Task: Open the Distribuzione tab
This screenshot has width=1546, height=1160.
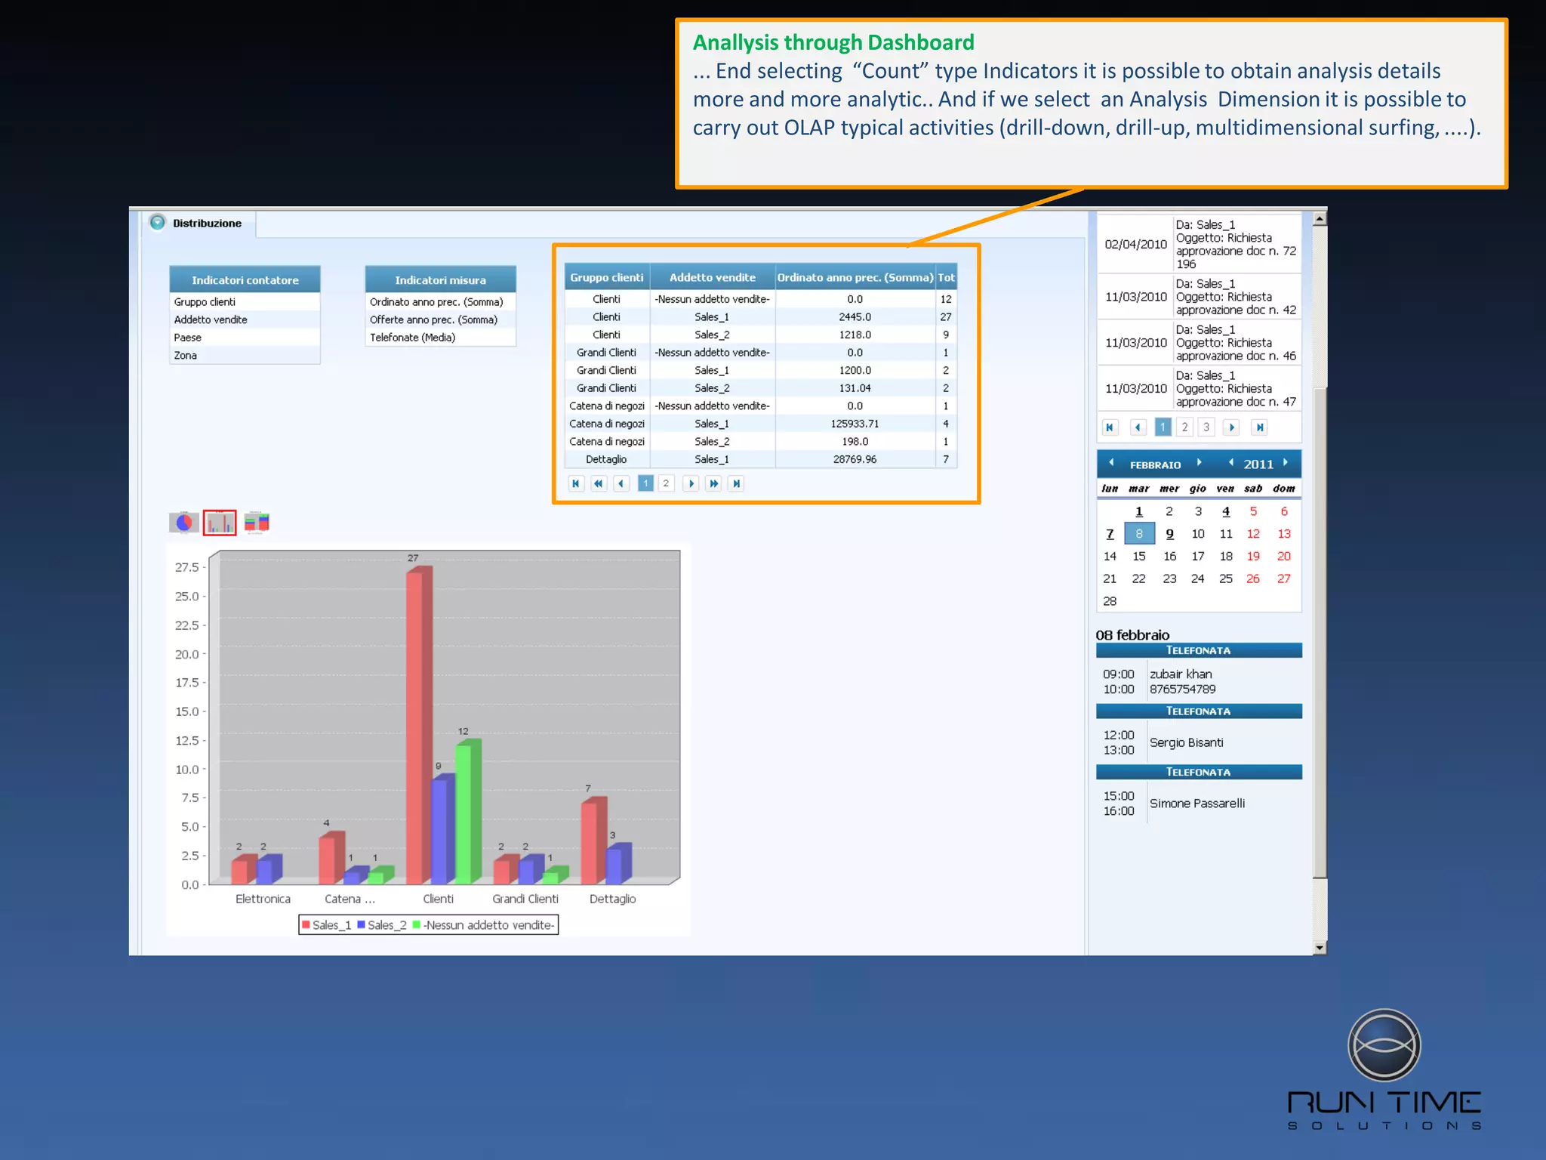Action: (x=207, y=223)
